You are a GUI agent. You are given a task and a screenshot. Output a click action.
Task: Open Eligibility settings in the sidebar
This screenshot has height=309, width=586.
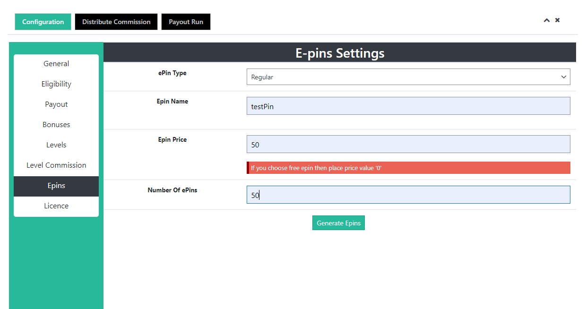[x=56, y=84]
